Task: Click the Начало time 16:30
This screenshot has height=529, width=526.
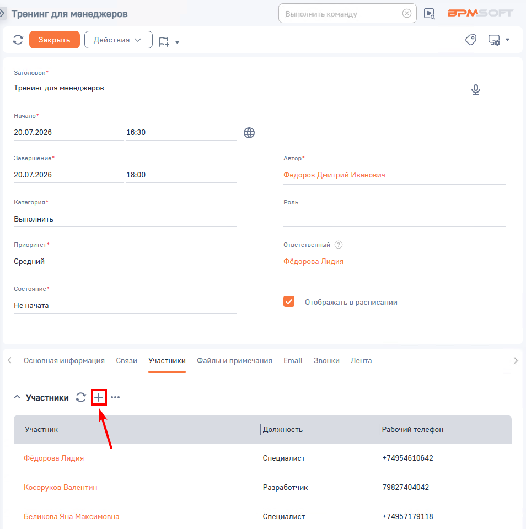Action: coord(181,132)
